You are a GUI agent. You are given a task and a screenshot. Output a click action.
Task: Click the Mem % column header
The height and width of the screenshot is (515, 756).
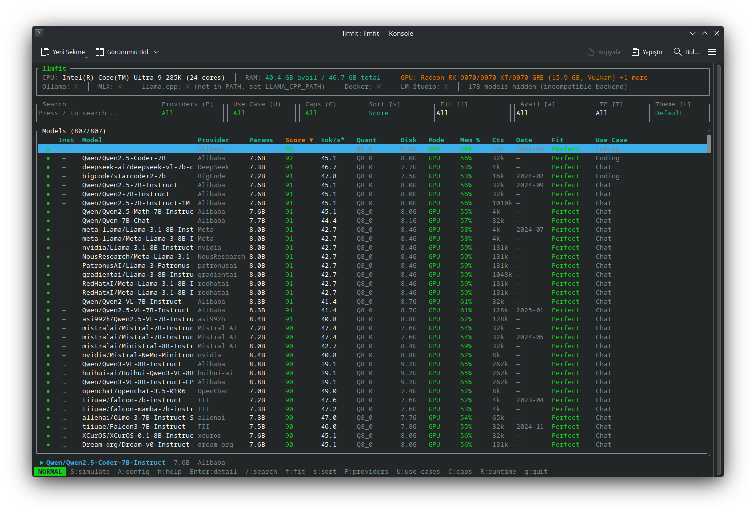(x=470, y=140)
